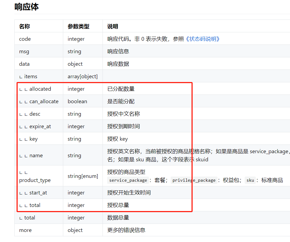The height and width of the screenshot is (242, 290).
Task: Select the expire_at parameter name
Action: click(x=40, y=126)
